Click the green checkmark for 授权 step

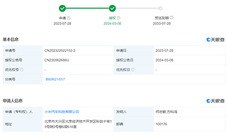pos(112,8)
